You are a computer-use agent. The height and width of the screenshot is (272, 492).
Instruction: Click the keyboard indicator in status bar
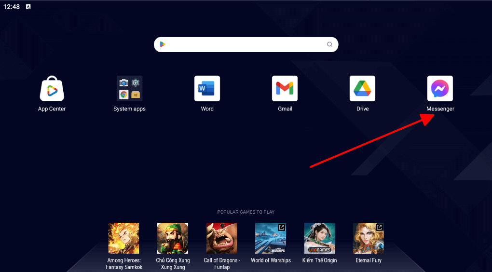(x=28, y=7)
